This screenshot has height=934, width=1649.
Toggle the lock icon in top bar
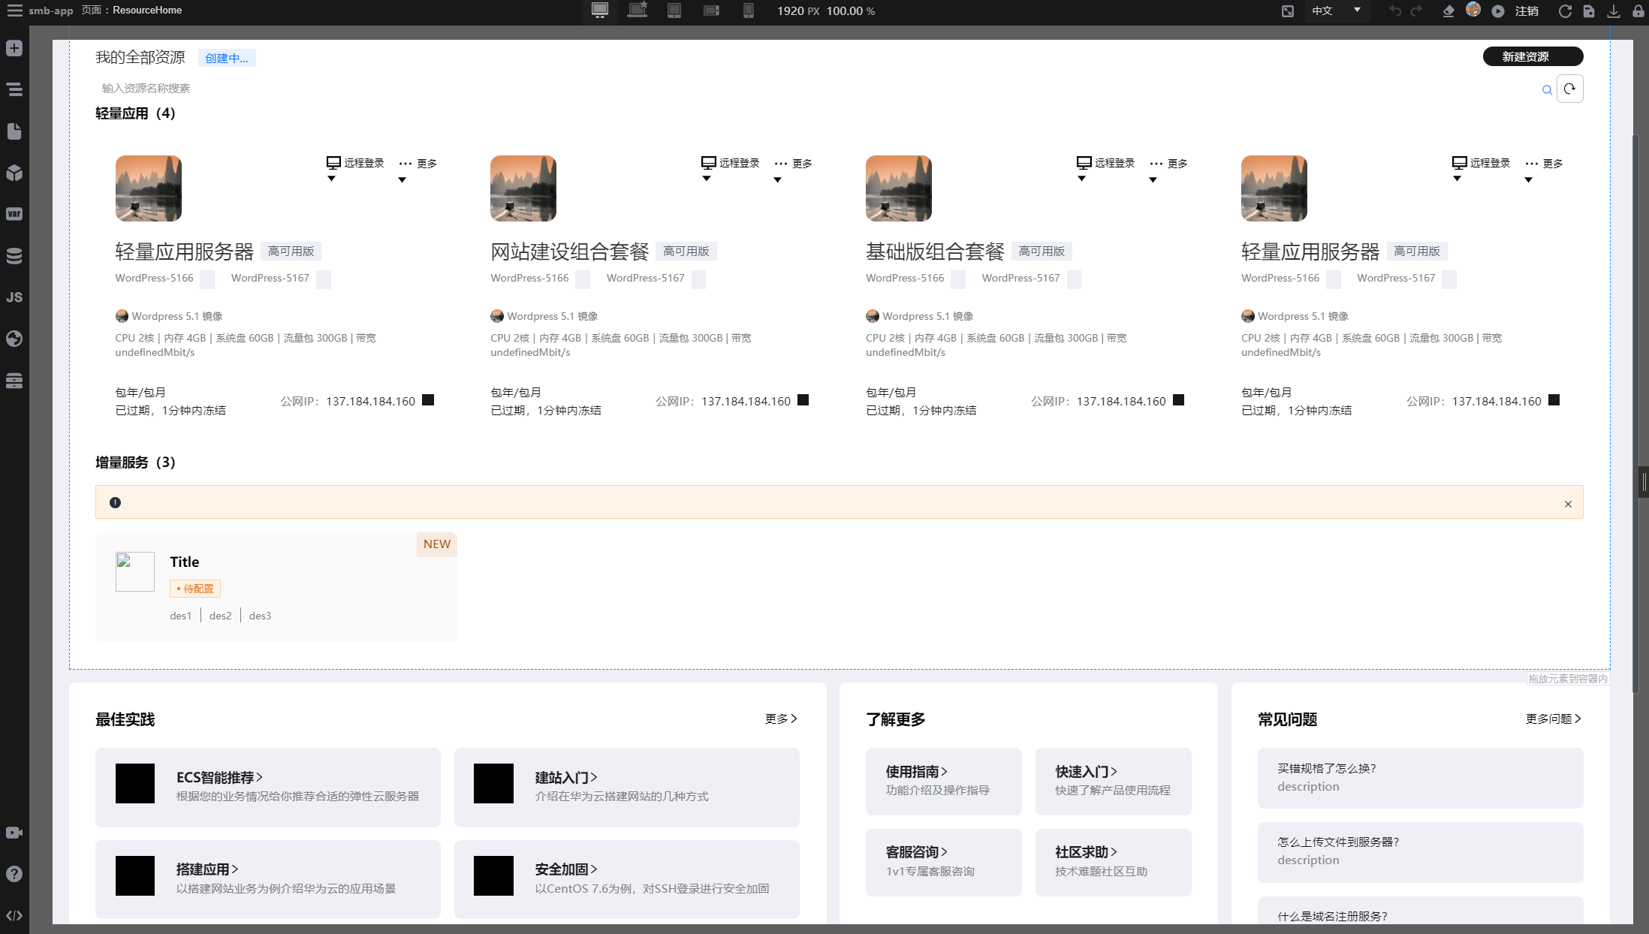[1638, 11]
